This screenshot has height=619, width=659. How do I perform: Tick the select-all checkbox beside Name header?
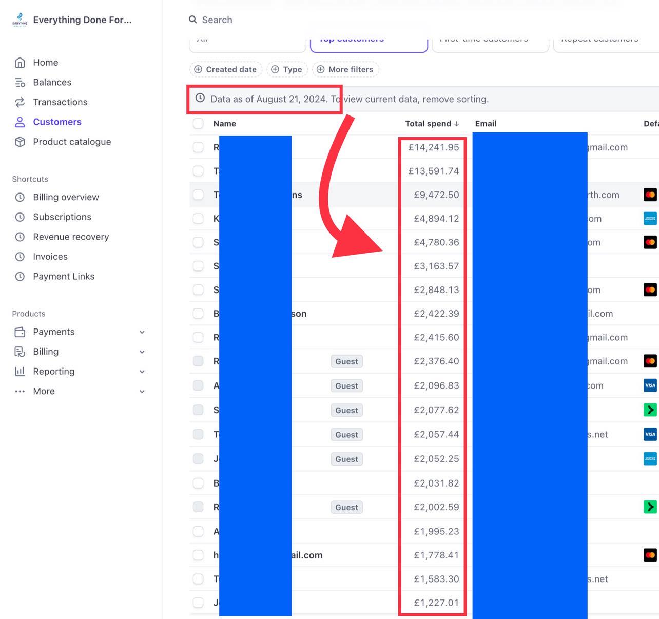(x=198, y=124)
